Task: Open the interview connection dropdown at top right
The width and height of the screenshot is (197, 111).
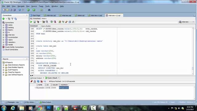Action: click(187, 22)
